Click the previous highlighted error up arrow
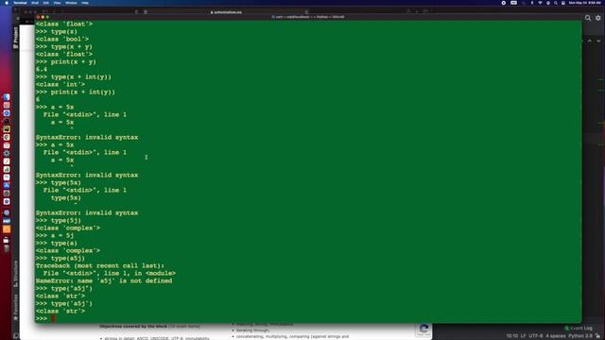Image resolution: width=605 pixels, height=340 pixels. pos(590,41)
